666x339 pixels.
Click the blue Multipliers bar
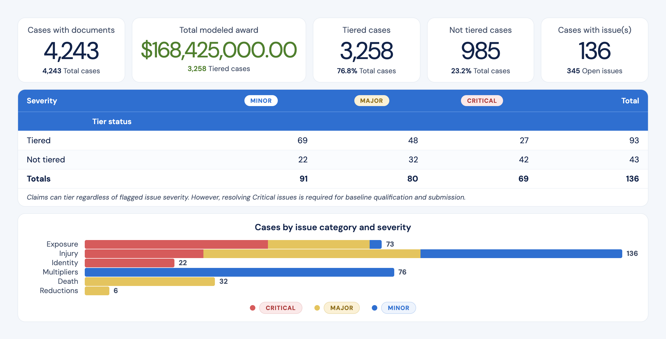point(239,272)
